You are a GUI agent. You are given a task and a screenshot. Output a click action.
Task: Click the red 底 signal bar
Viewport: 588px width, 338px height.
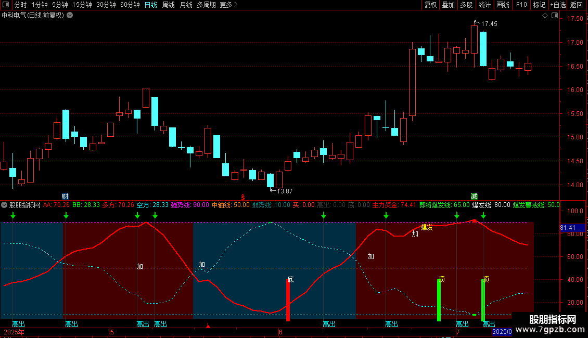(x=288, y=301)
